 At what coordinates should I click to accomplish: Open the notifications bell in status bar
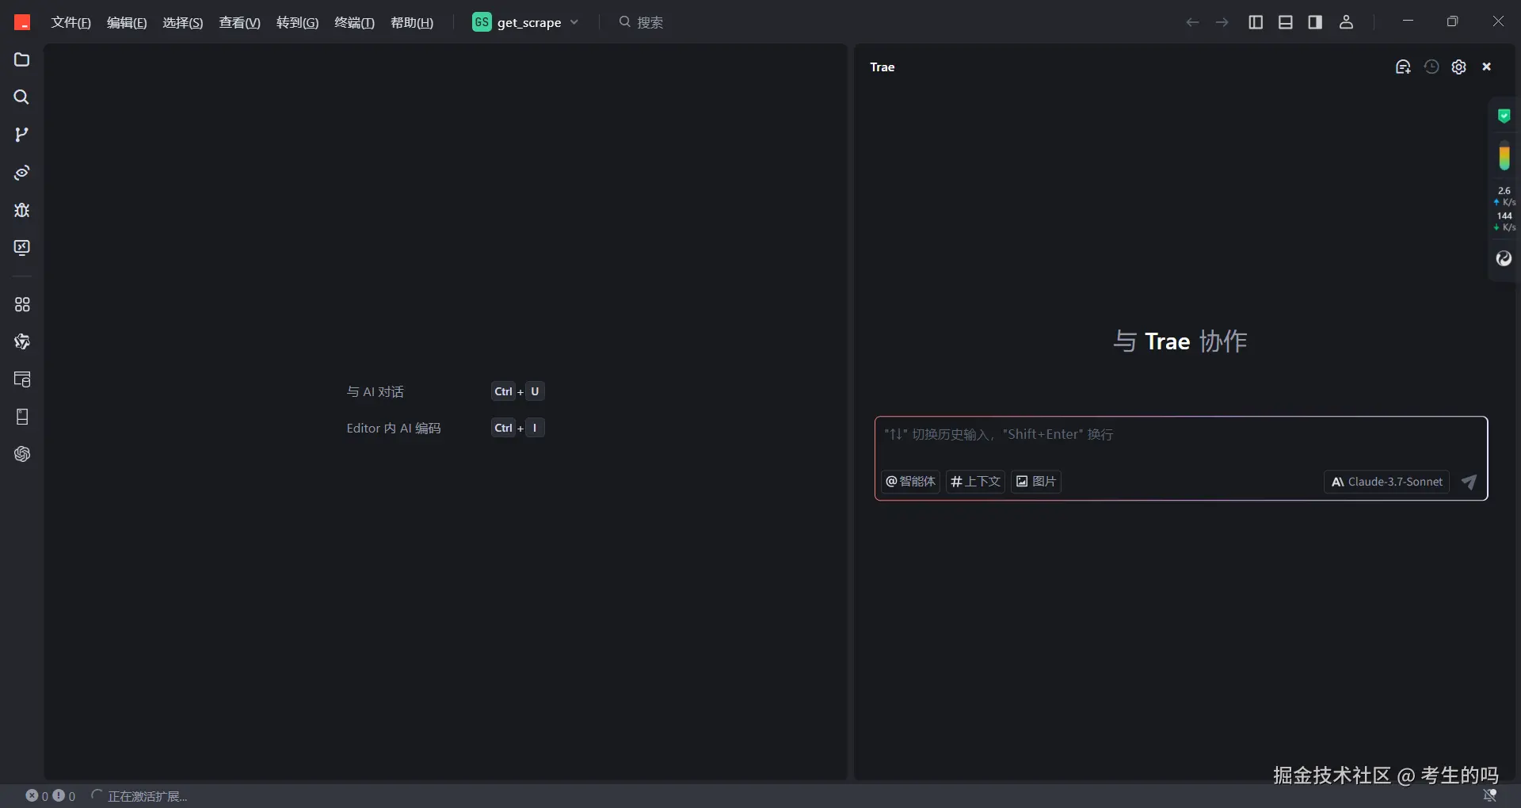click(x=1490, y=795)
